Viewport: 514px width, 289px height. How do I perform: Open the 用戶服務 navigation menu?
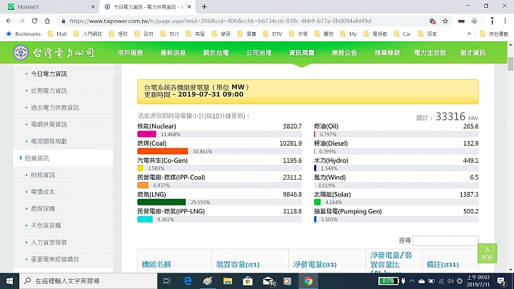coord(131,53)
